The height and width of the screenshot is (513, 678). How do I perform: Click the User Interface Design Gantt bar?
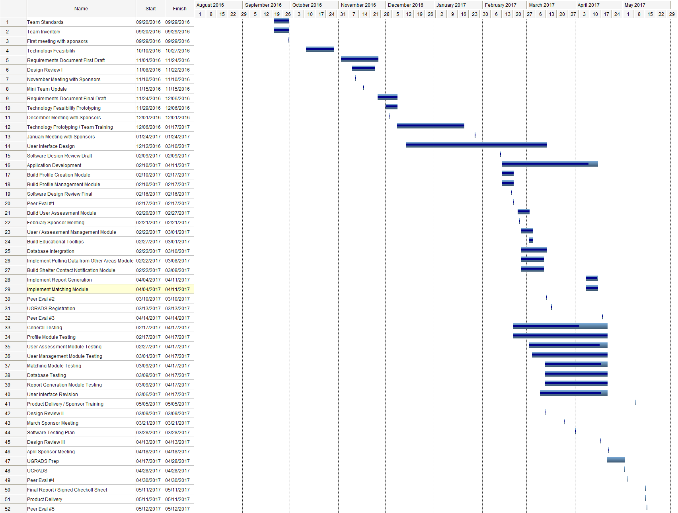click(477, 145)
